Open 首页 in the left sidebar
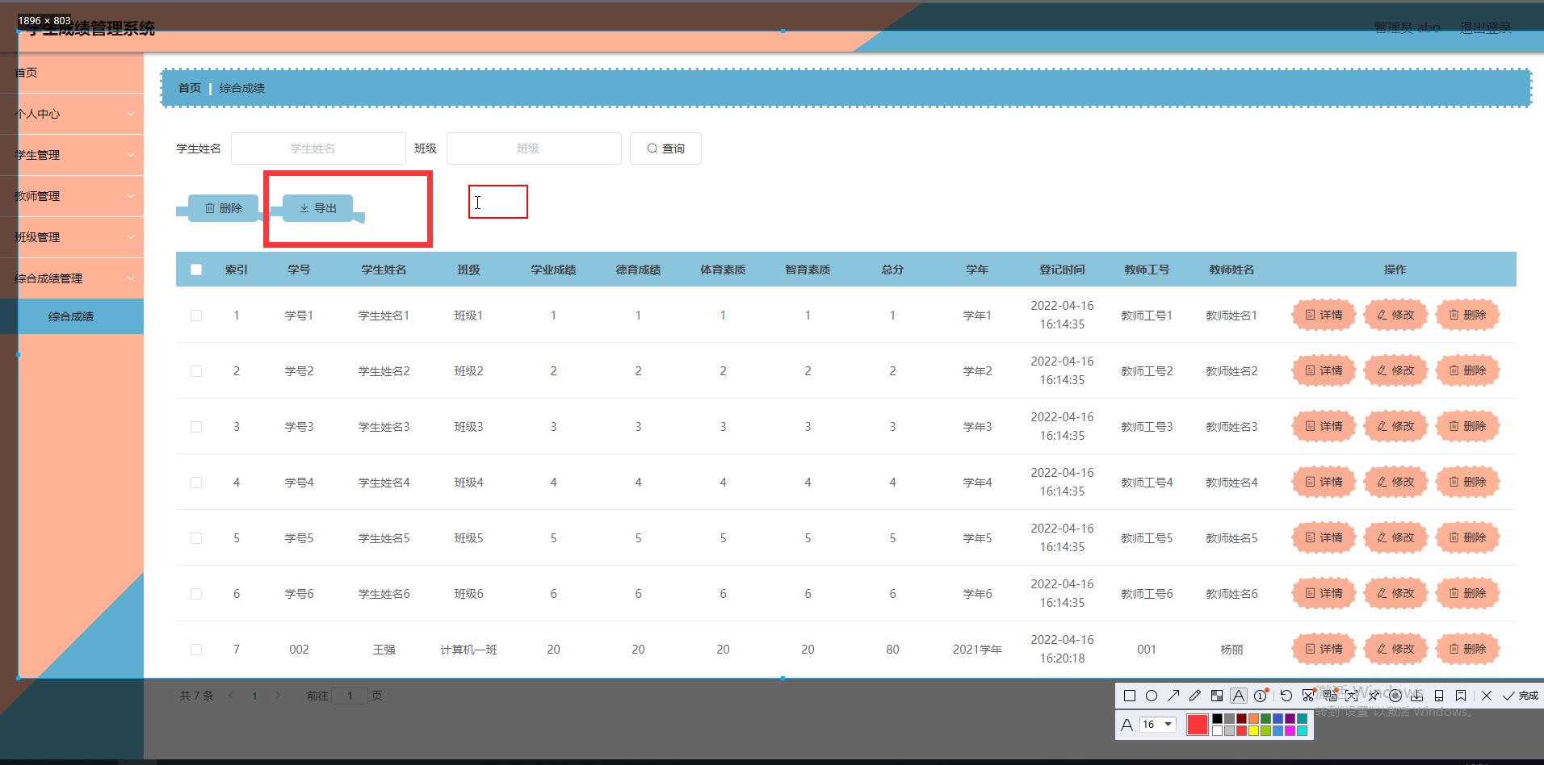 click(72, 73)
